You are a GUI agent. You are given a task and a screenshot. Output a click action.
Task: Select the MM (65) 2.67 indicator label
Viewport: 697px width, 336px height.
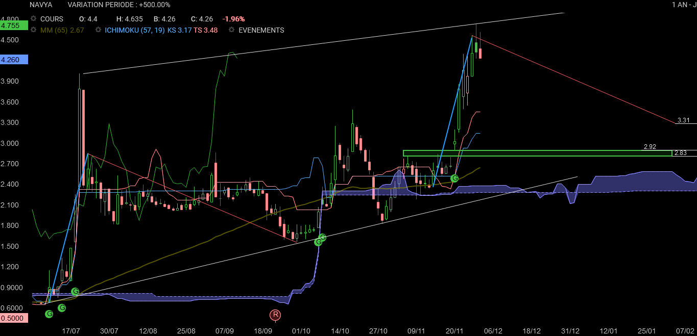[x=62, y=30]
